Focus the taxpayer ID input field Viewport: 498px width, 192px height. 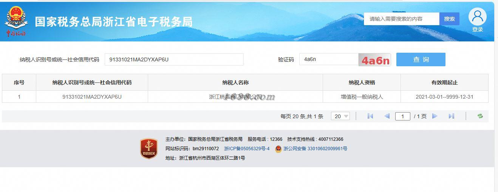pos(174,59)
